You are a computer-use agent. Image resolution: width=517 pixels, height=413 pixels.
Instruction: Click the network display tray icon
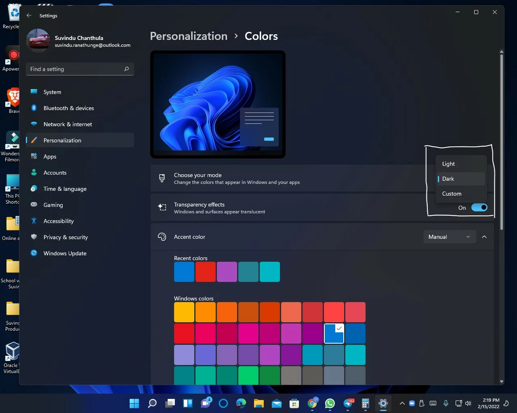(458, 403)
